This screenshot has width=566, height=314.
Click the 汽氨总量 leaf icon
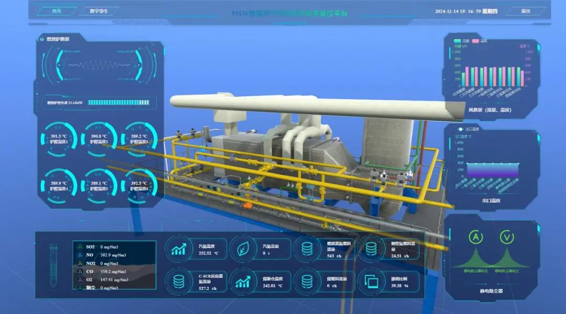point(242,249)
